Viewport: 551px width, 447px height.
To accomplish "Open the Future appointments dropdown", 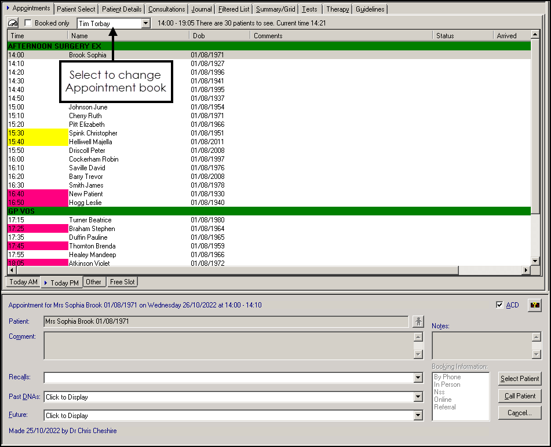I will [x=418, y=416].
